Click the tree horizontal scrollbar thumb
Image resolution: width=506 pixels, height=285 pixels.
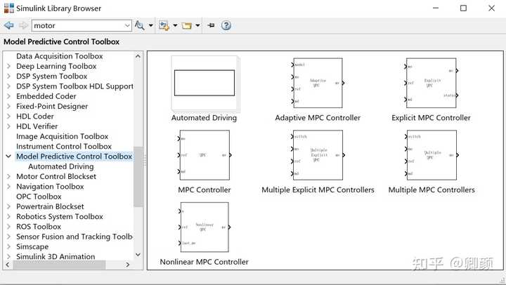tap(59, 265)
